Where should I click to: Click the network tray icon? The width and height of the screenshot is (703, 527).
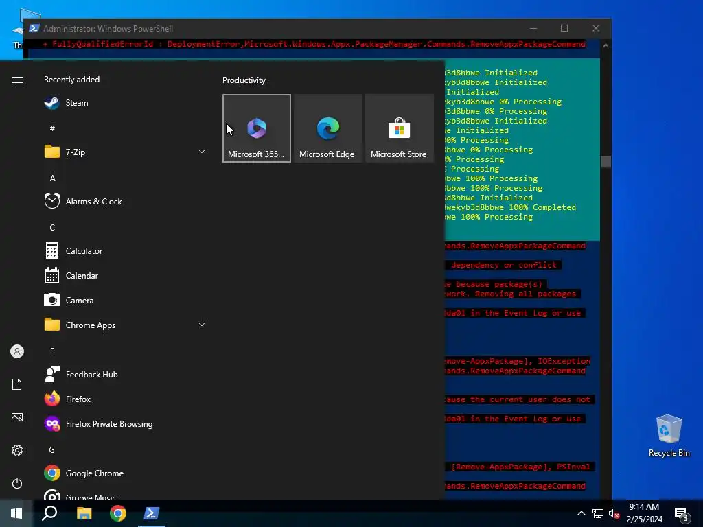[x=598, y=513]
